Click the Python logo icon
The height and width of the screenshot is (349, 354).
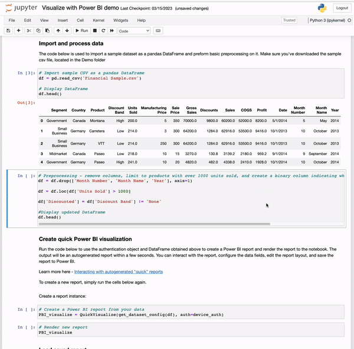tap(322, 8)
